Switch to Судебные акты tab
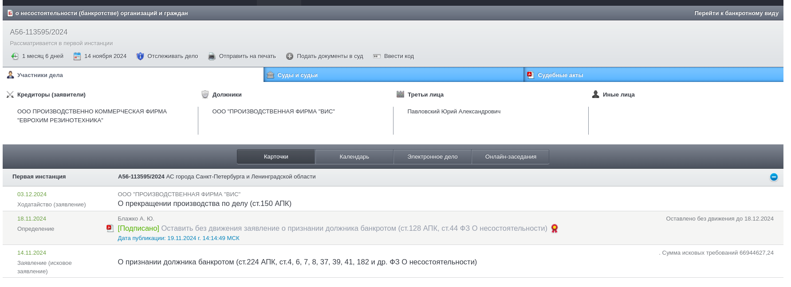This screenshot has height=287, width=791. [x=654, y=75]
